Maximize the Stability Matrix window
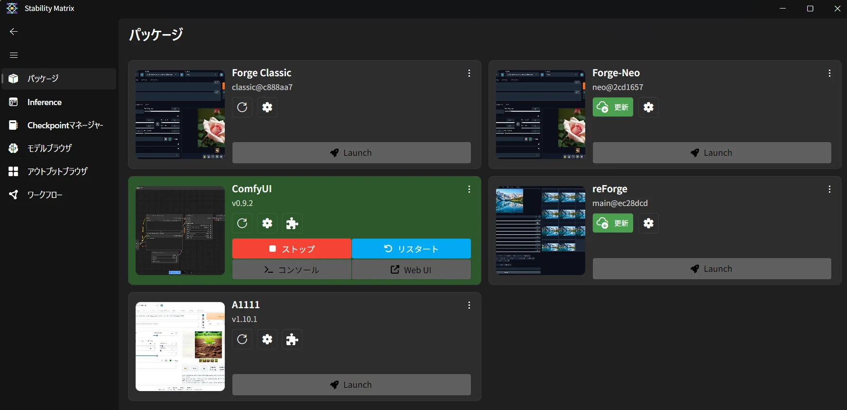Image resolution: width=847 pixels, height=410 pixels. (810, 9)
